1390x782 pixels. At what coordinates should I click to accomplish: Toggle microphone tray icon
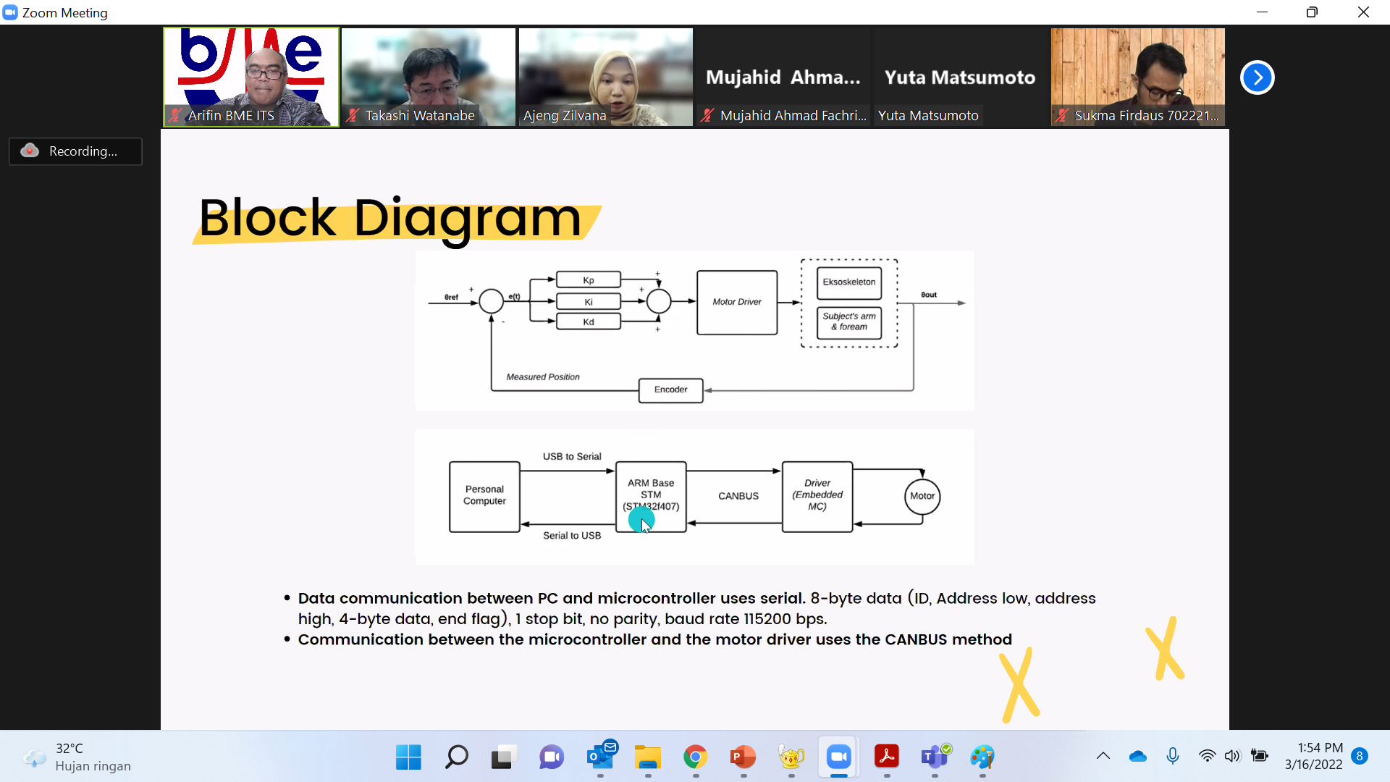point(1173,756)
